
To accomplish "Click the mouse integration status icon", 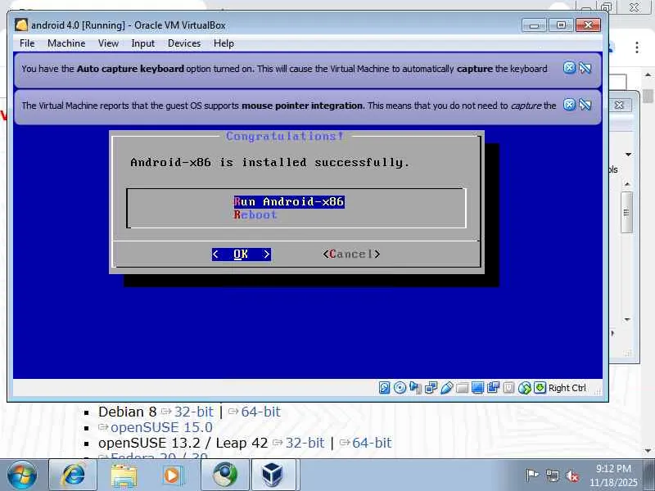I will [x=524, y=388].
